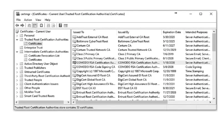Screen dimensions: 222x114
Task: Open the Help menu
Action: [47, 20]
